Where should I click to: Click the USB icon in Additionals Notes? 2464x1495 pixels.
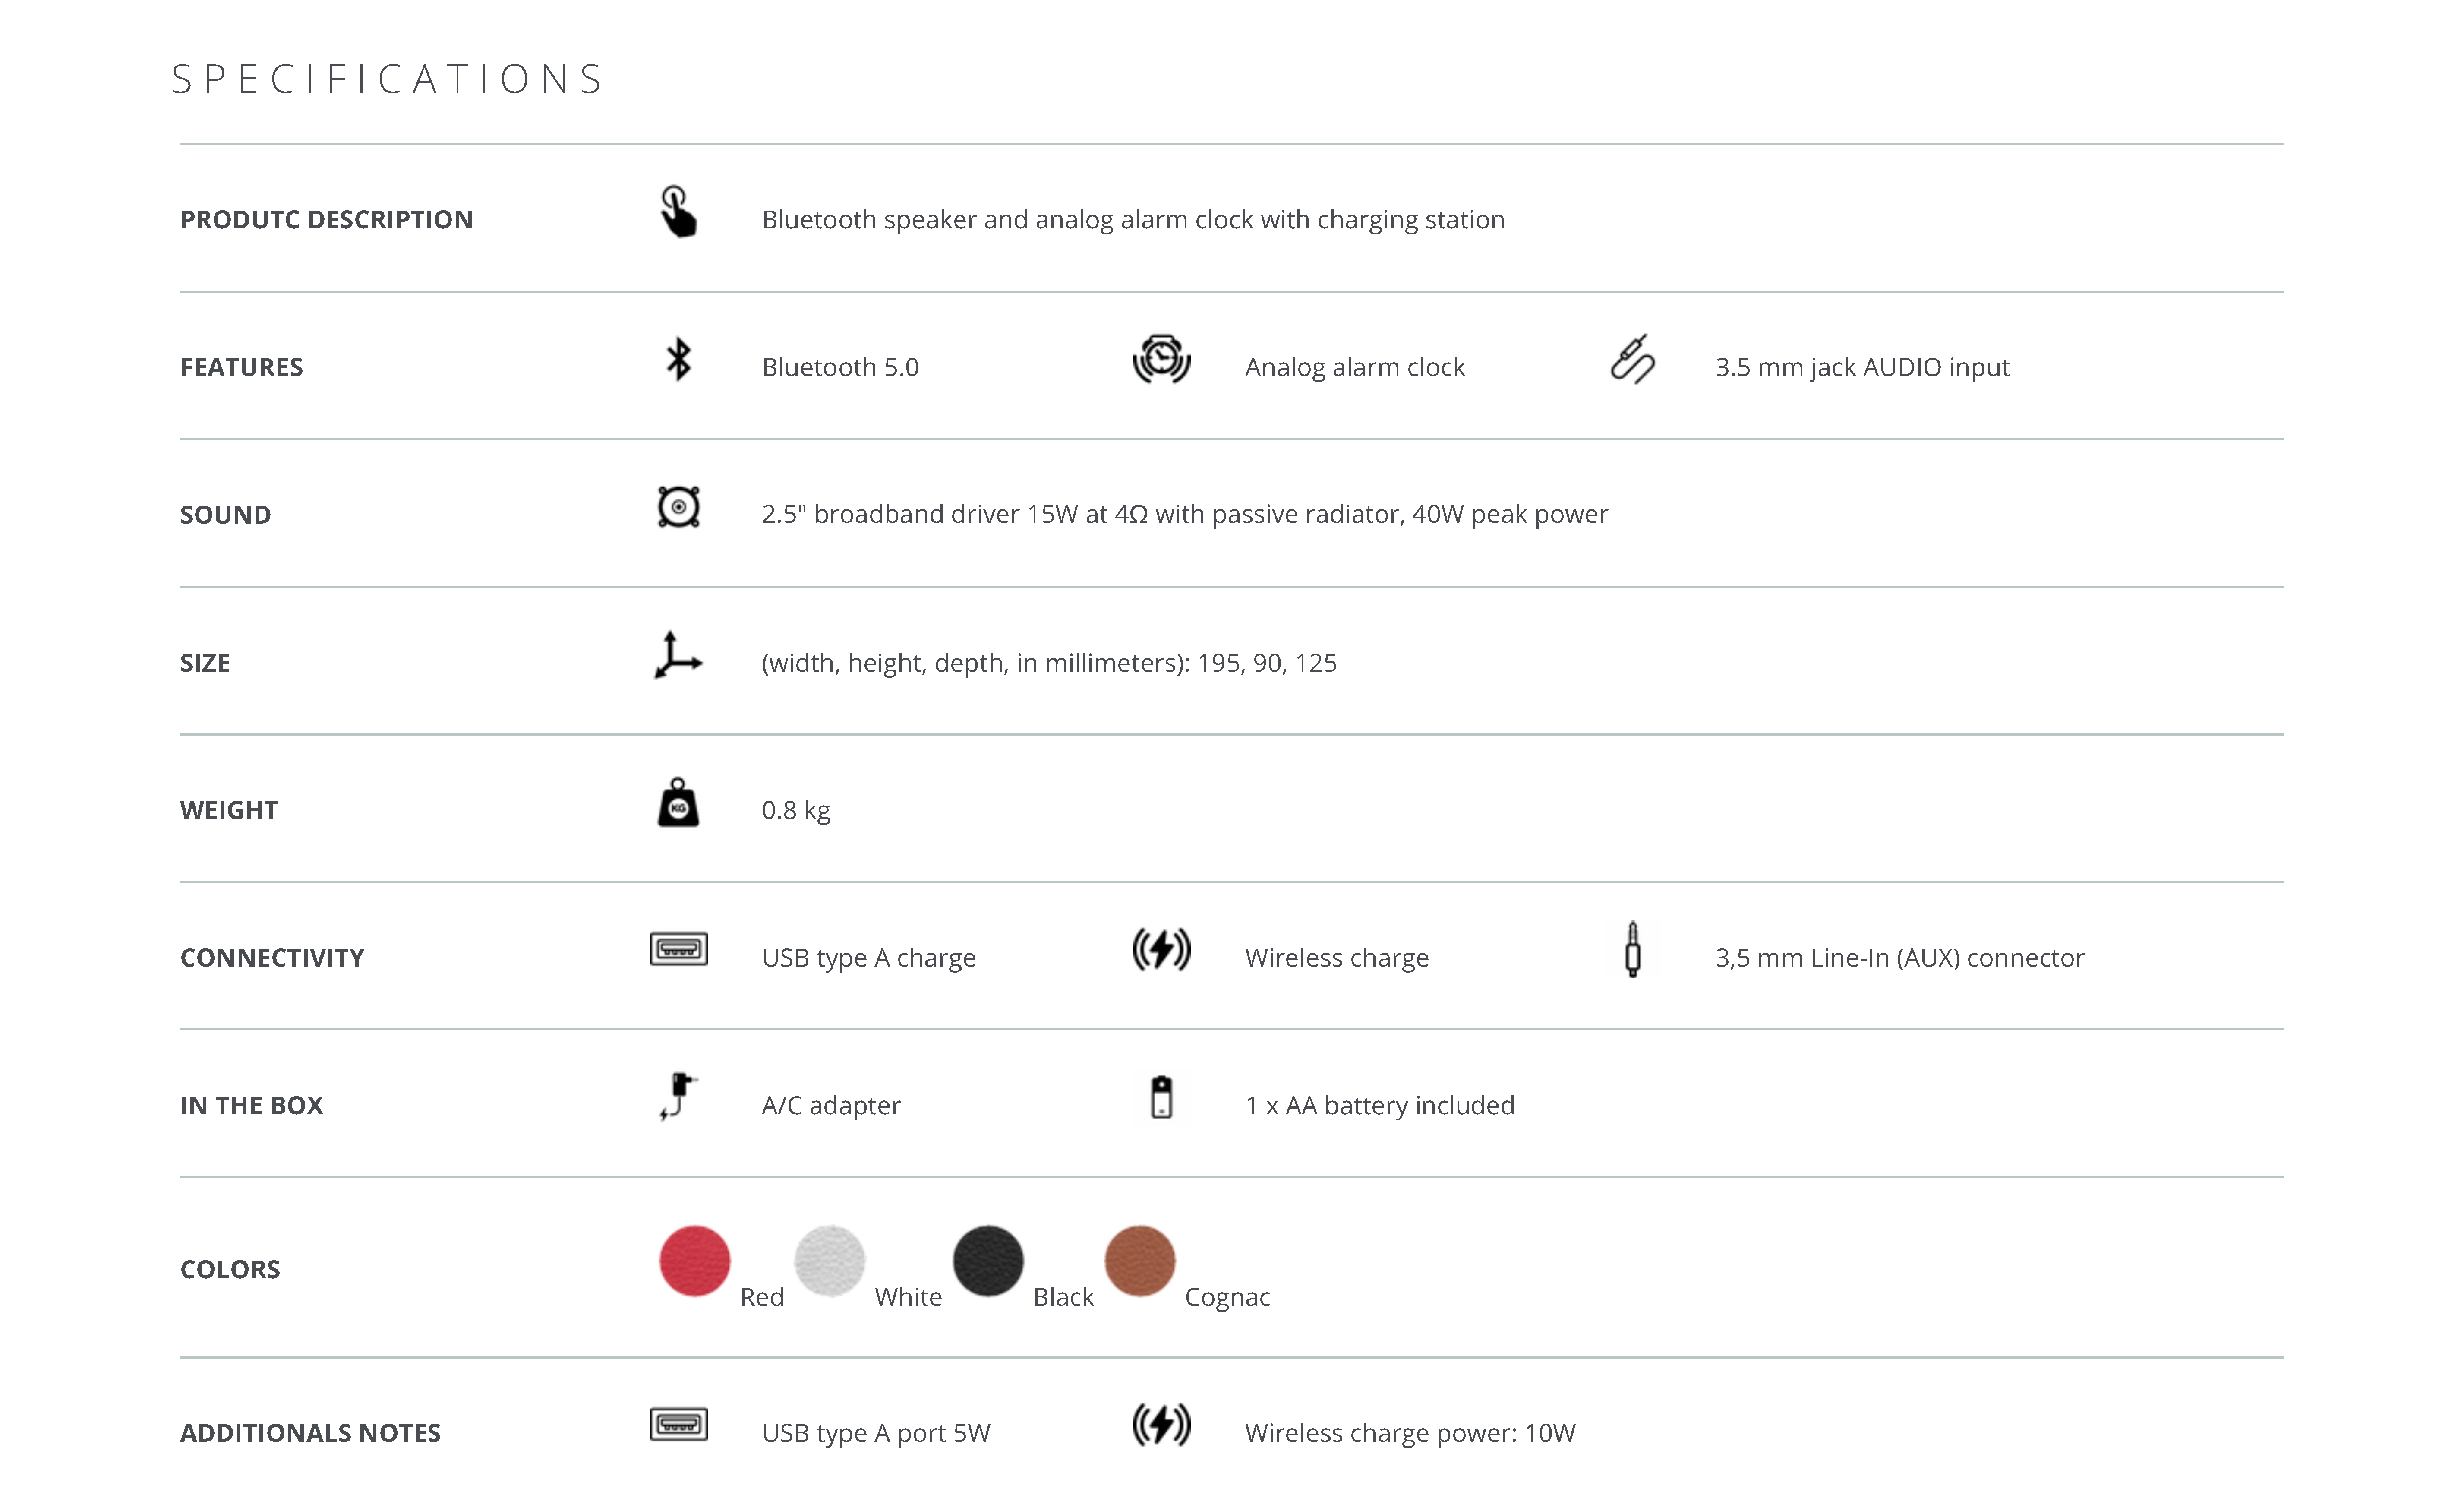coord(678,1424)
